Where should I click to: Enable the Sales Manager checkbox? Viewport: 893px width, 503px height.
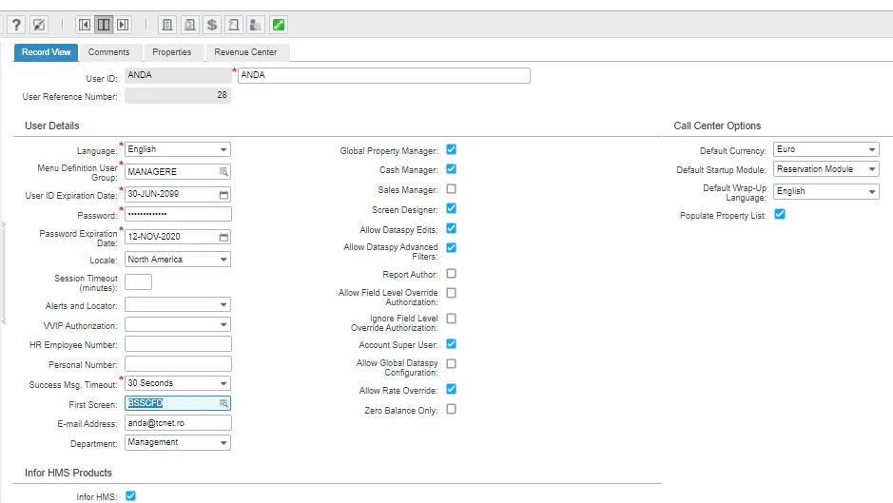click(451, 188)
